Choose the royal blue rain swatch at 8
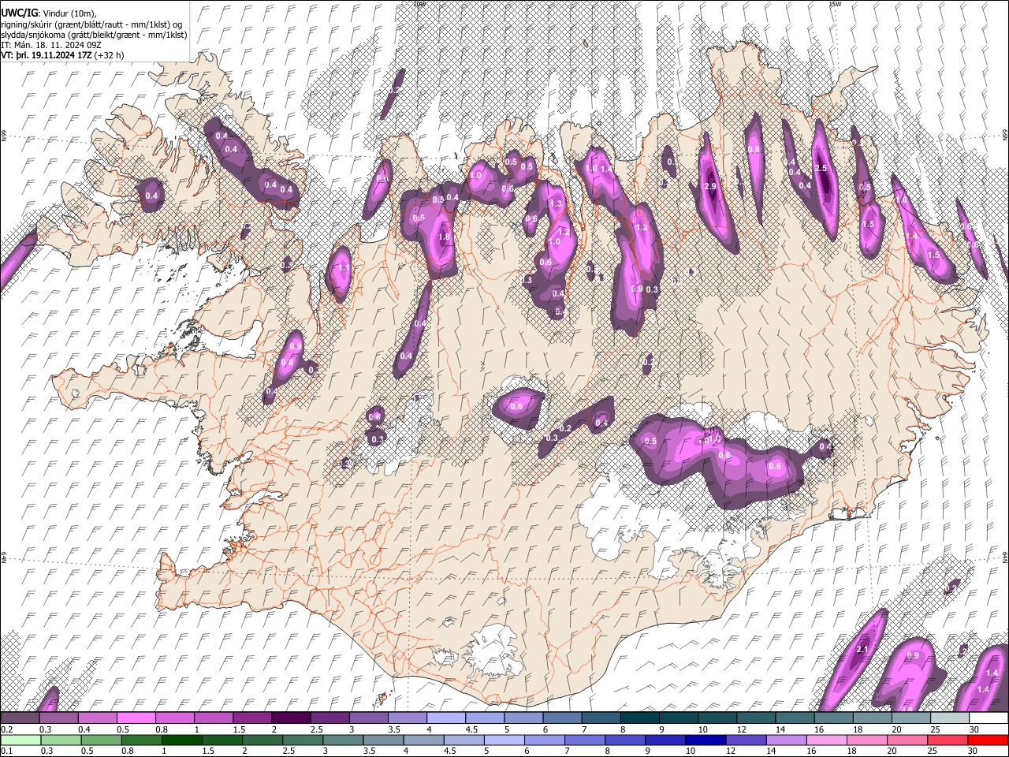The width and height of the screenshot is (1009, 757). (624, 740)
